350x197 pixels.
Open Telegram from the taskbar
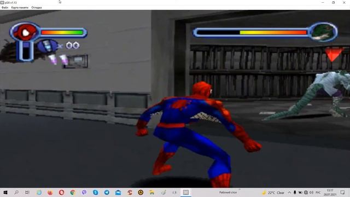click(107, 192)
